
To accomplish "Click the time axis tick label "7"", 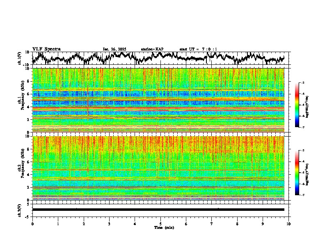I will click(x=212, y=224).
